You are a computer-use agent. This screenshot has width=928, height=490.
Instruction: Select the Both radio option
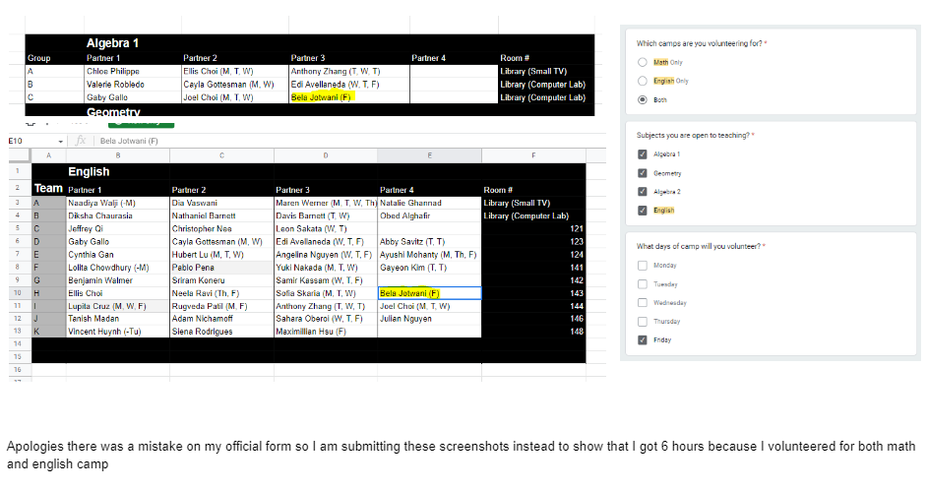pos(643,100)
